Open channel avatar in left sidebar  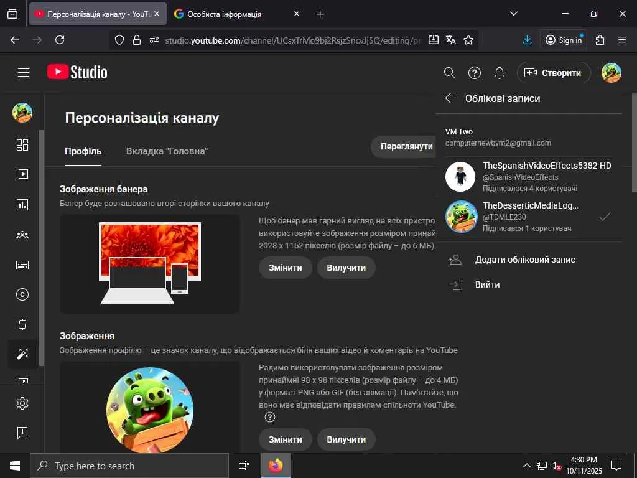pyautogui.click(x=22, y=113)
